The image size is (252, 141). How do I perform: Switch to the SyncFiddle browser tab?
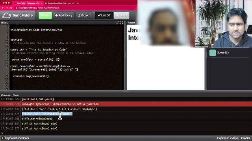tap(28, 3)
